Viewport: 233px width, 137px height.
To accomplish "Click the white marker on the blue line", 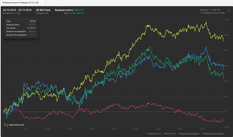I will (x=148, y=58).
